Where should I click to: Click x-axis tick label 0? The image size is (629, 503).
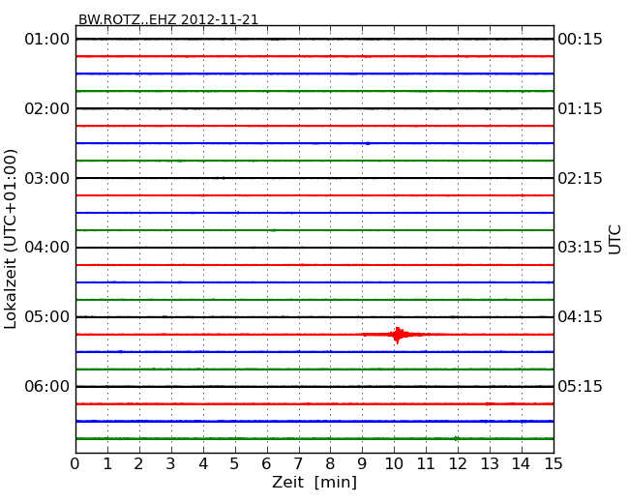click(75, 464)
